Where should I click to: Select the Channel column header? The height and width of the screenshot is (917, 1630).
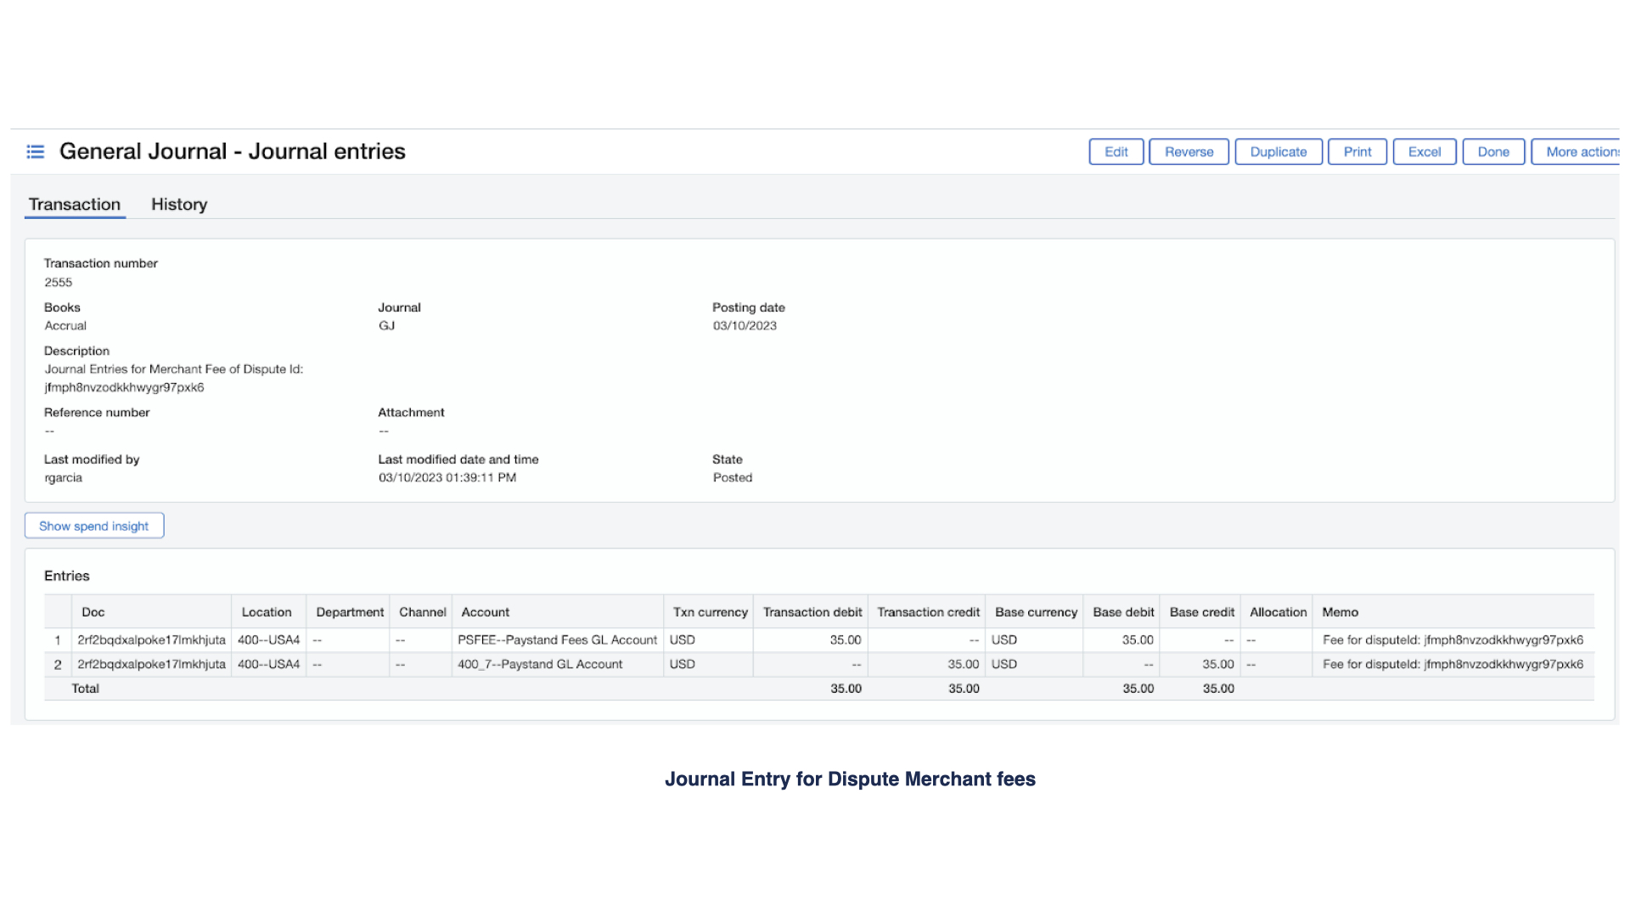(422, 612)
